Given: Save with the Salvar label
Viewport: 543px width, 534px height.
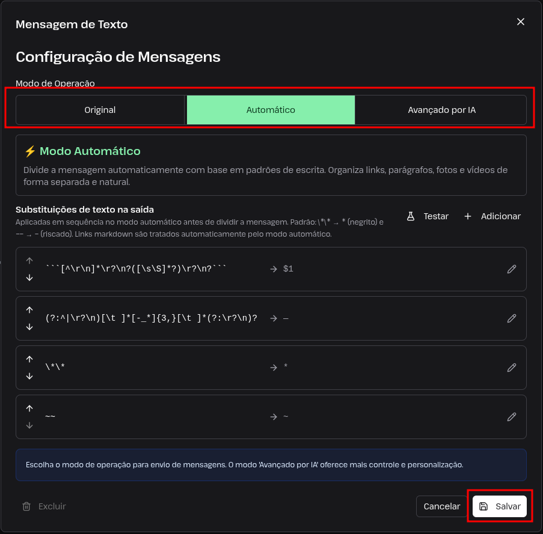Looking at the screenshot, I should [508, 506].
